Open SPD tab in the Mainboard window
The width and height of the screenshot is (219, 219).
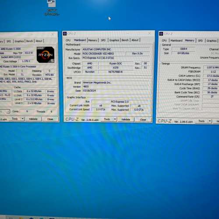click(x=103, y=40)
